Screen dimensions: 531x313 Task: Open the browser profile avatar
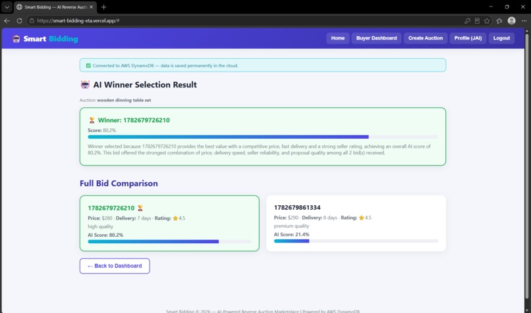512,20
